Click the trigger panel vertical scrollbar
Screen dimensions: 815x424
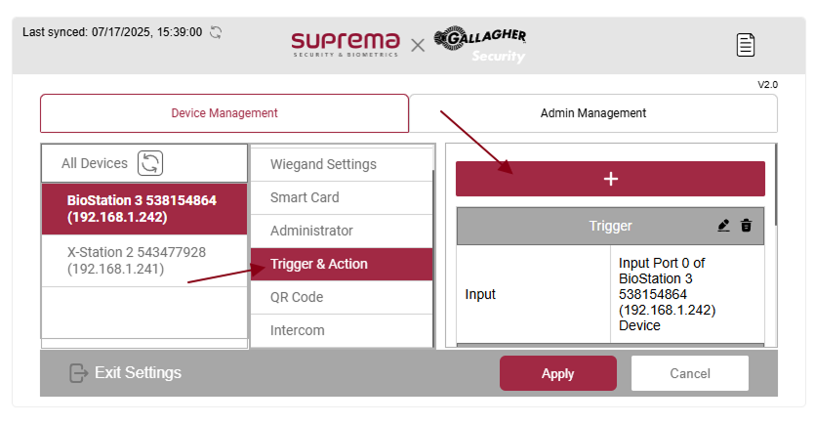(775, 186)
